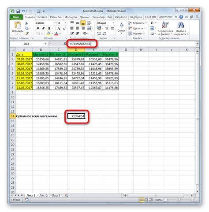Undo the last action in quick toolbar
The height and width of the screenshot is (212, 209).
click(x=23, y=11)
